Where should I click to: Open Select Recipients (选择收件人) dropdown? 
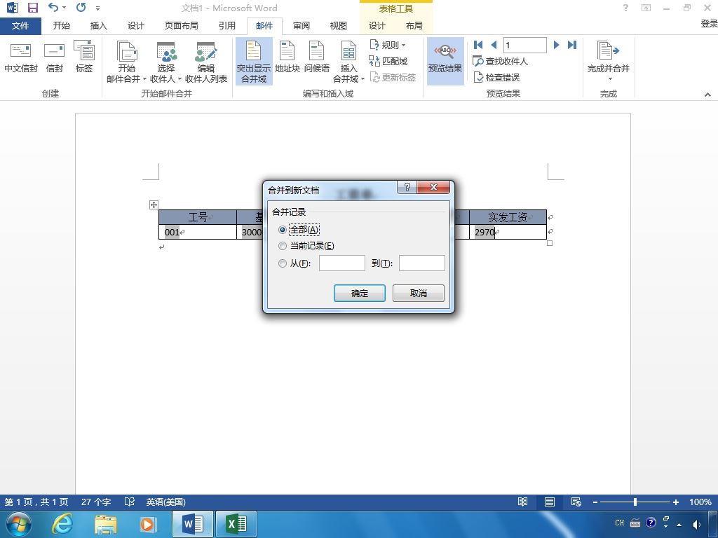(x=165, y=62)
